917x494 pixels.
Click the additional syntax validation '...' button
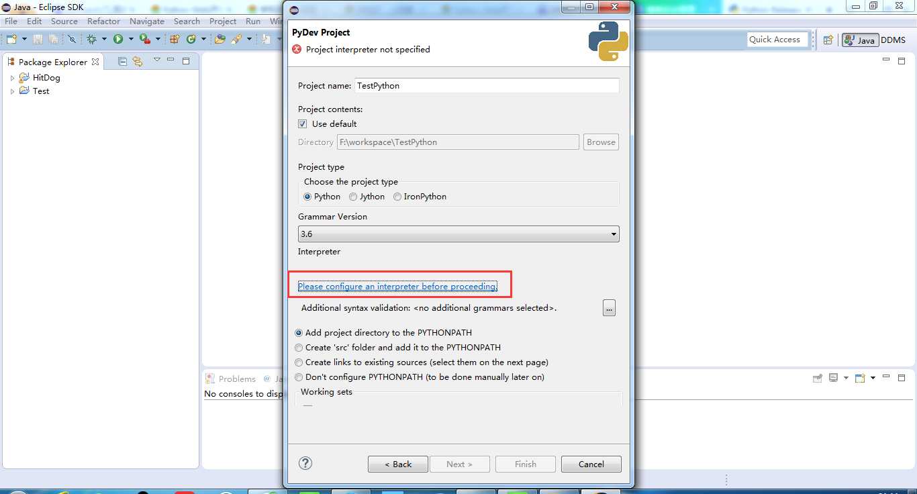[609, 308]
